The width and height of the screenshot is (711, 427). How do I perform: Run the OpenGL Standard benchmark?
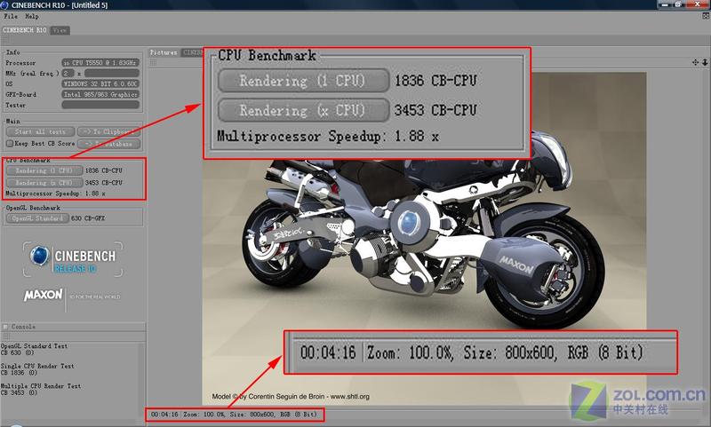pyautogui.click(x=37, y=218)
